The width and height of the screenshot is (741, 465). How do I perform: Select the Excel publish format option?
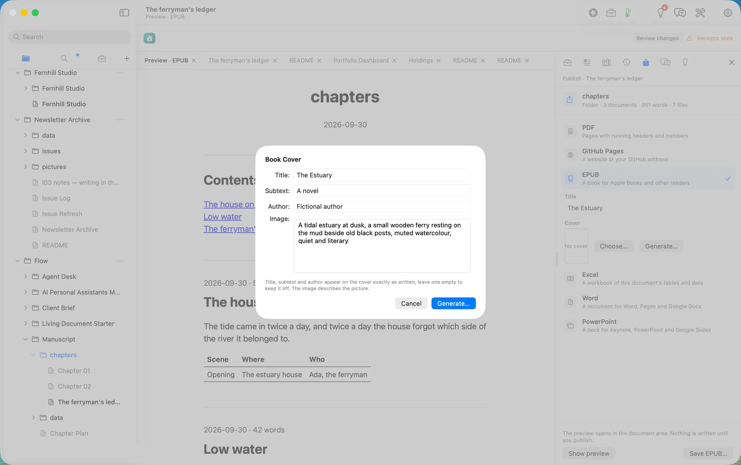[648, 279]
